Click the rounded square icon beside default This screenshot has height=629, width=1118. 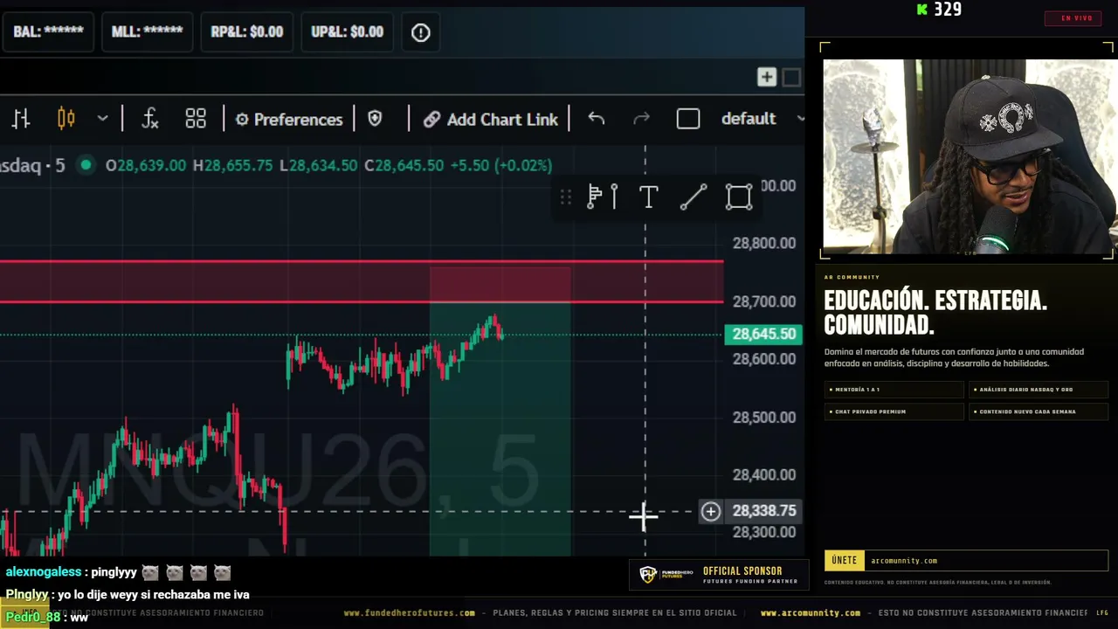[688, 119]
